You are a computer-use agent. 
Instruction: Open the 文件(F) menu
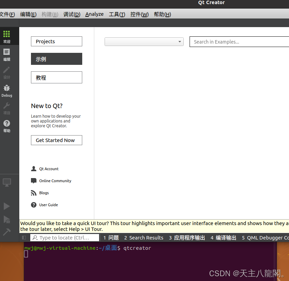coord(7,14)
